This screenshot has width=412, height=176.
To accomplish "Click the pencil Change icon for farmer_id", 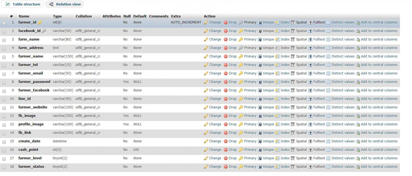I will 206,22.
